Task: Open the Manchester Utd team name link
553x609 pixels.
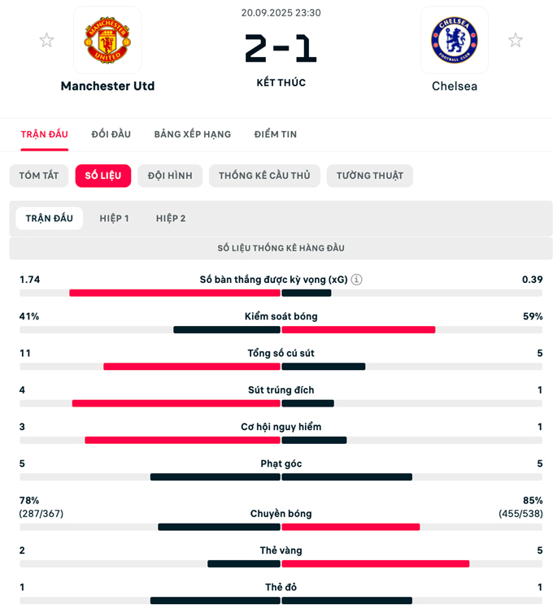Action: click(107, 86)
